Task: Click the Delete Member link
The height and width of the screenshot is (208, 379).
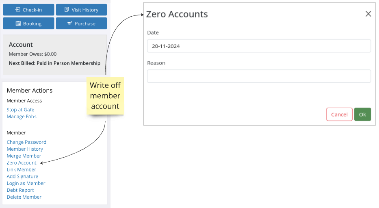Action: click(24, 197)
